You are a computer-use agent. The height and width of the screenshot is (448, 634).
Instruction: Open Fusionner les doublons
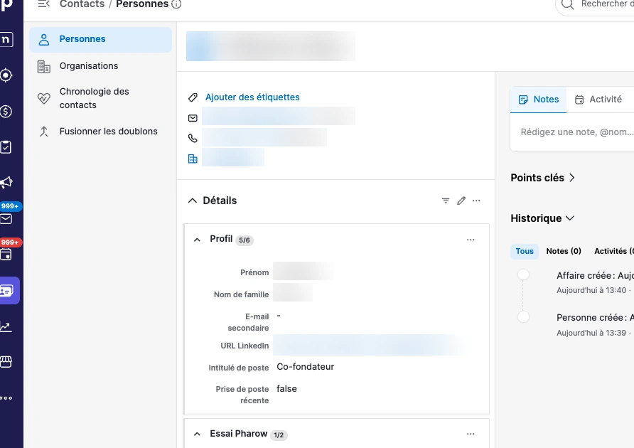point(100,132)
